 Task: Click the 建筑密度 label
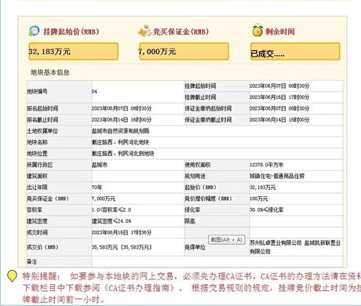point(37,221)
